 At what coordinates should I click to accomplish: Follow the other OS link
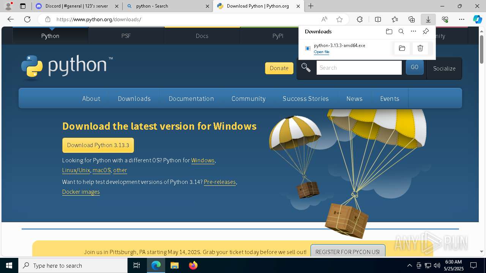click(x=120, y=170)
